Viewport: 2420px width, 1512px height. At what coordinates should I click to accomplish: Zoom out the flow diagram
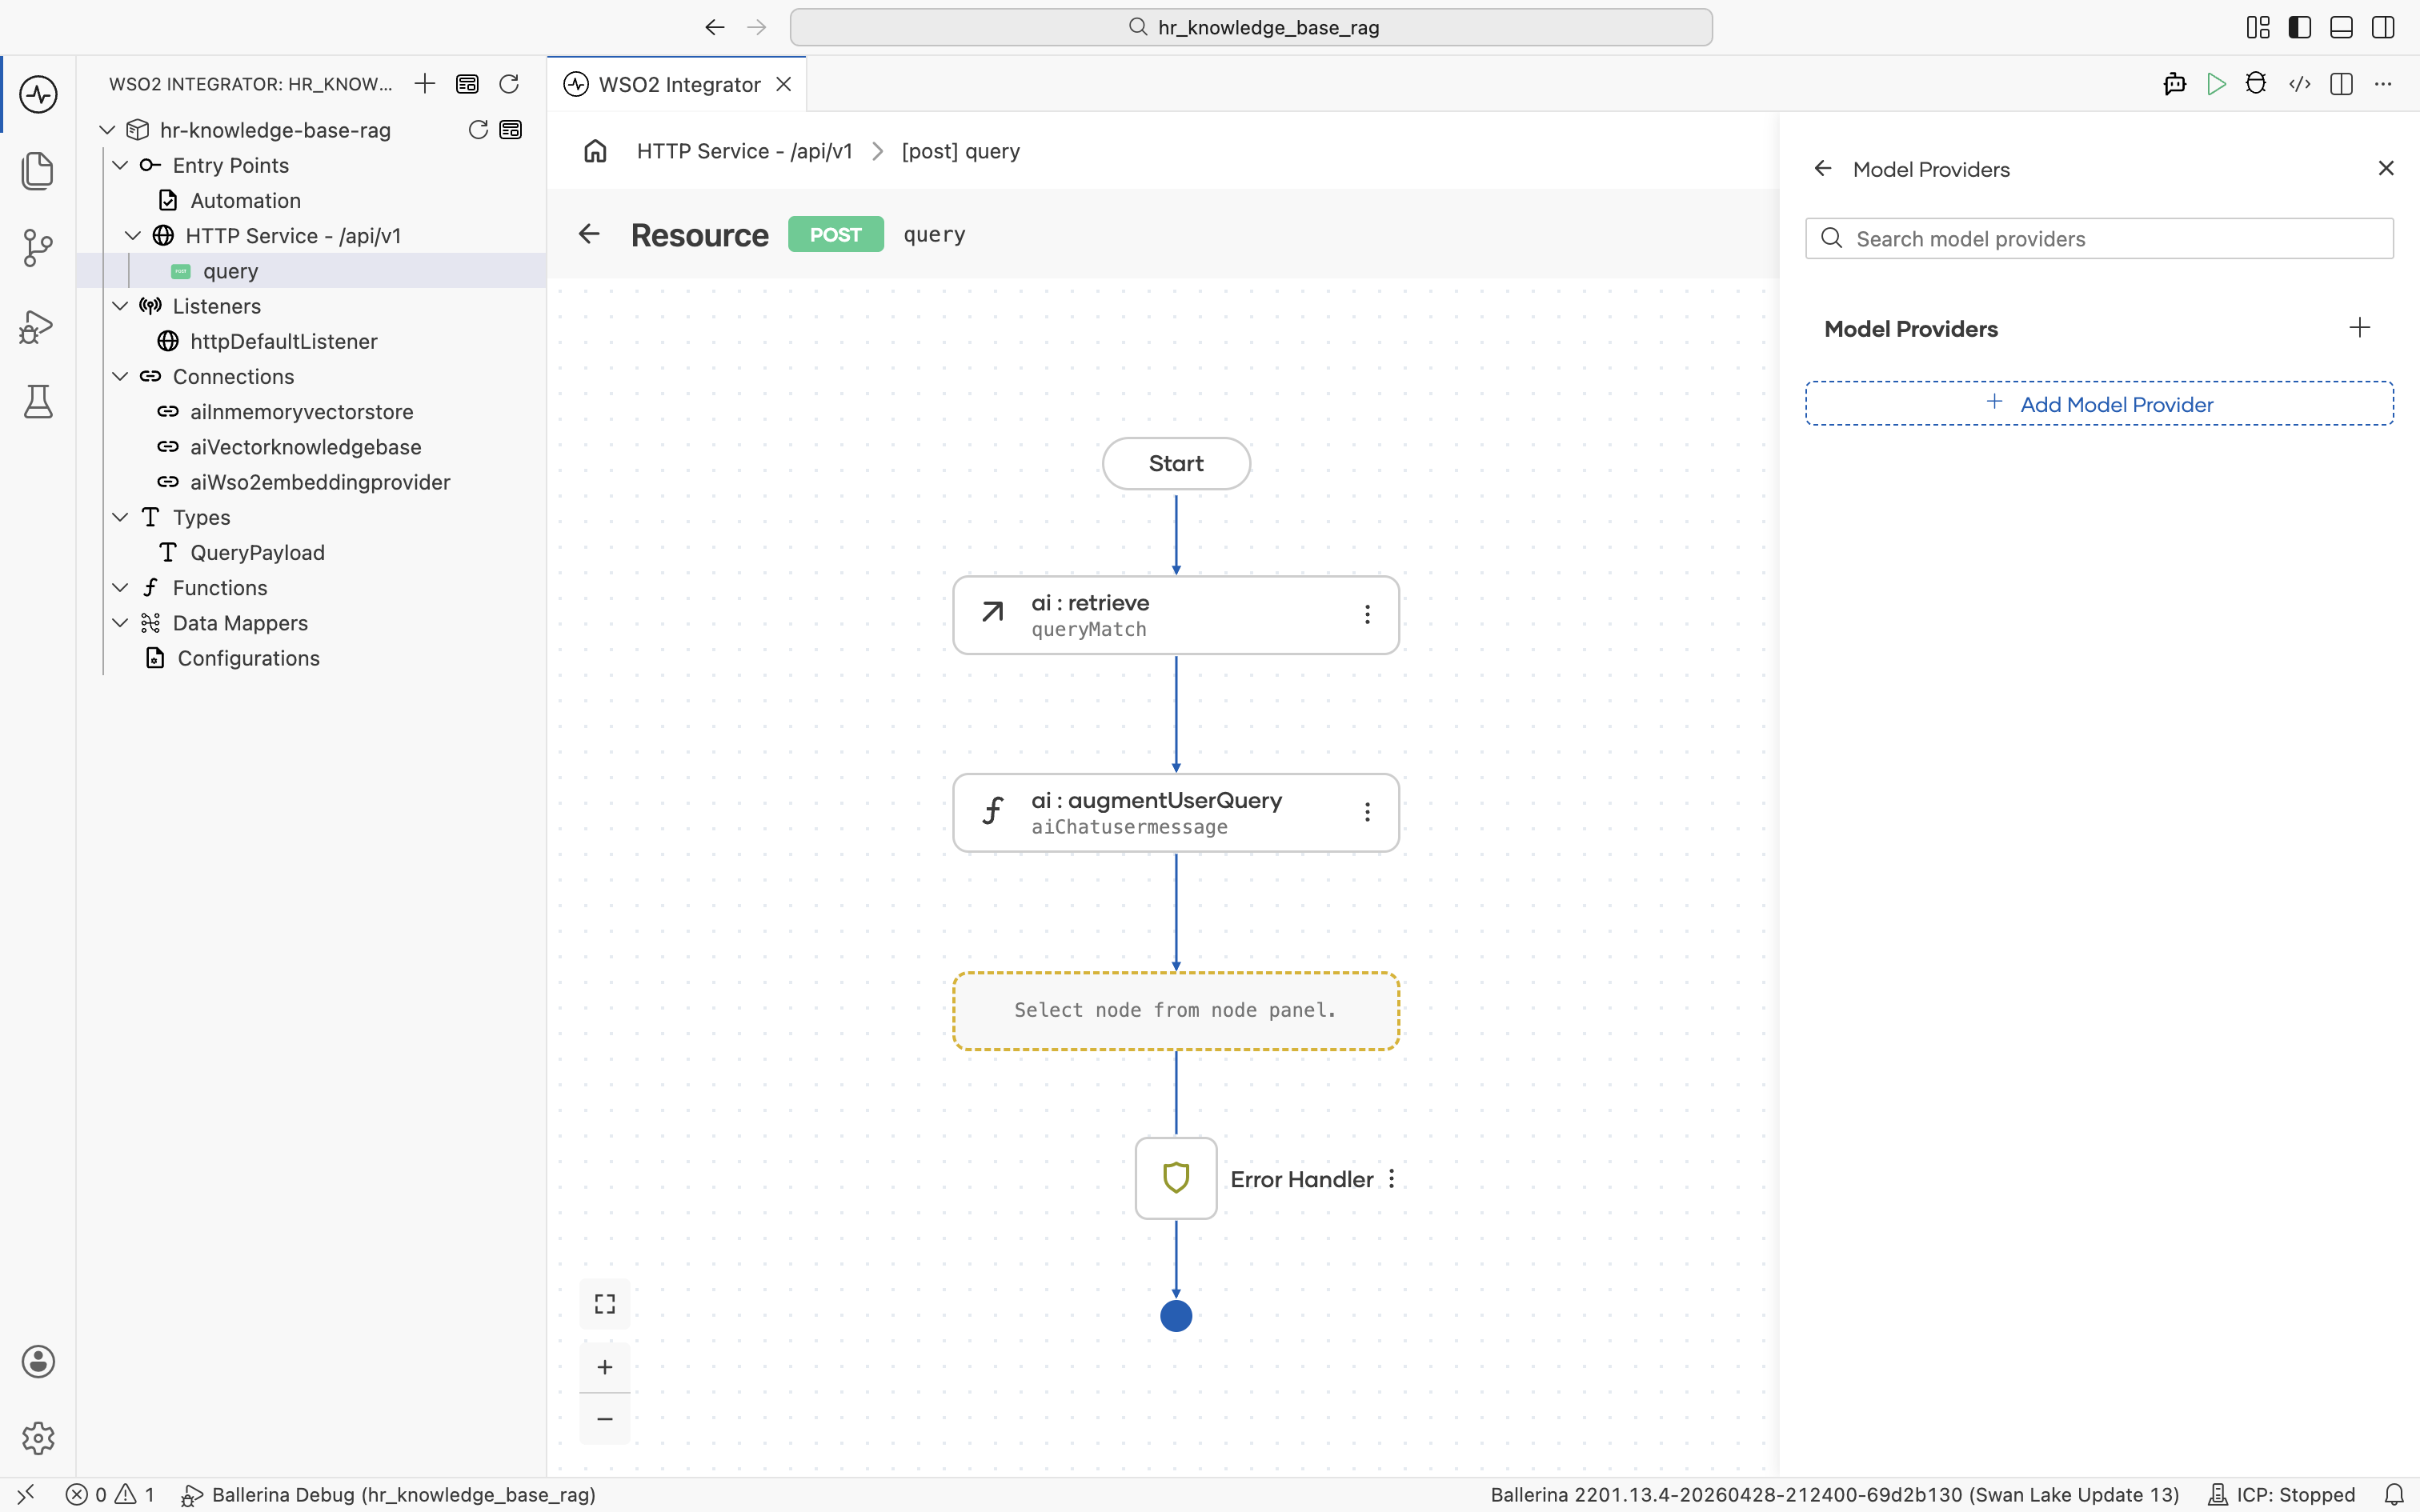tap(605, 1419)
